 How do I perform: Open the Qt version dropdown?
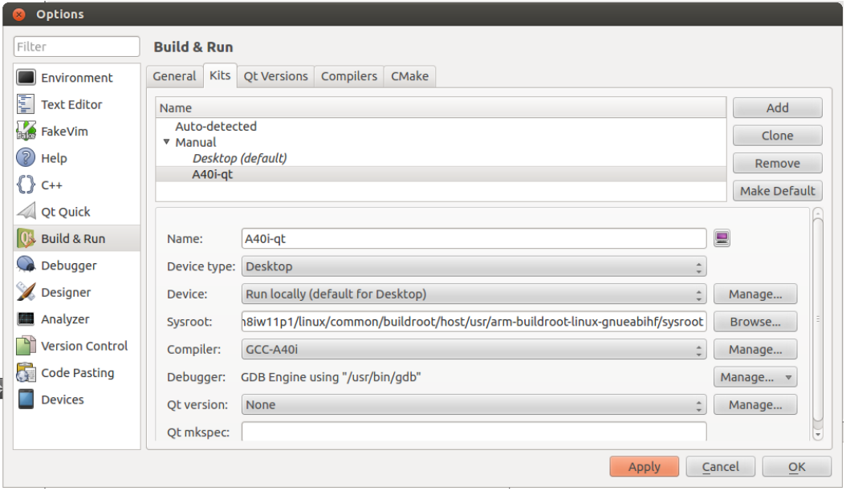(x=474, y=405)
